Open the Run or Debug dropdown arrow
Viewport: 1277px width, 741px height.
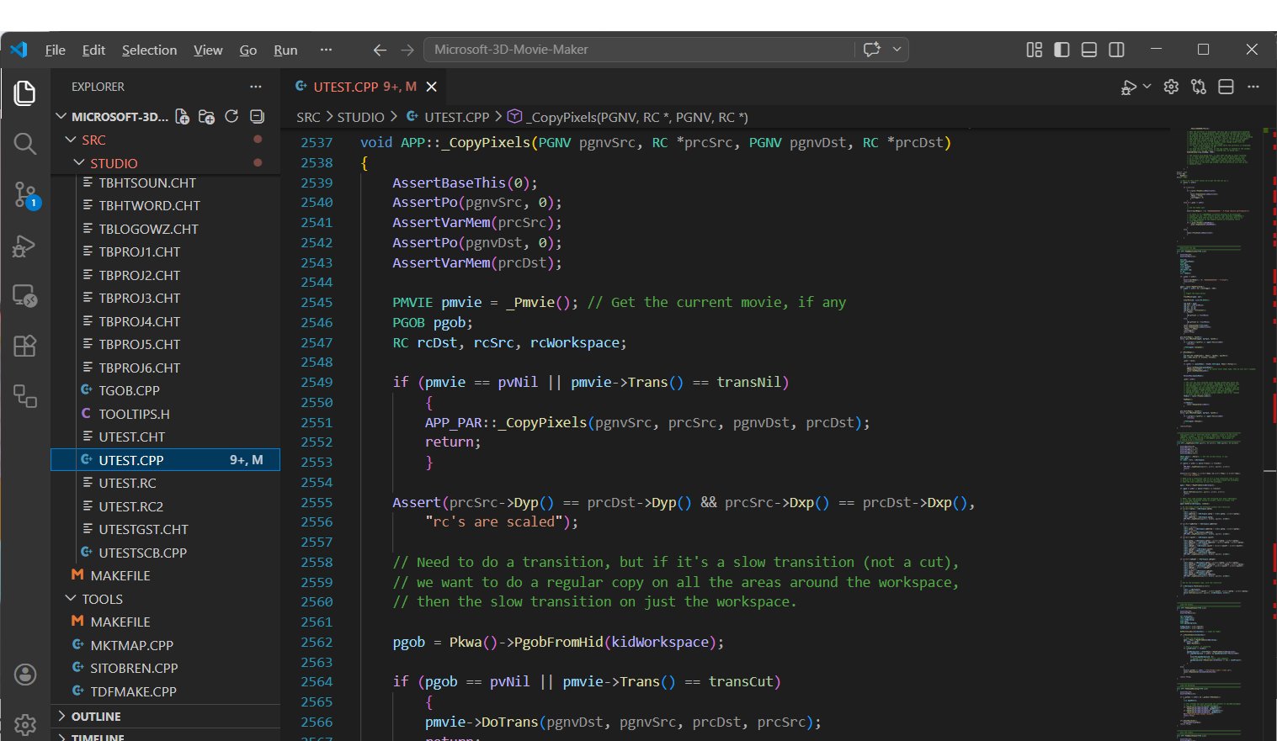pos(1147,87)
